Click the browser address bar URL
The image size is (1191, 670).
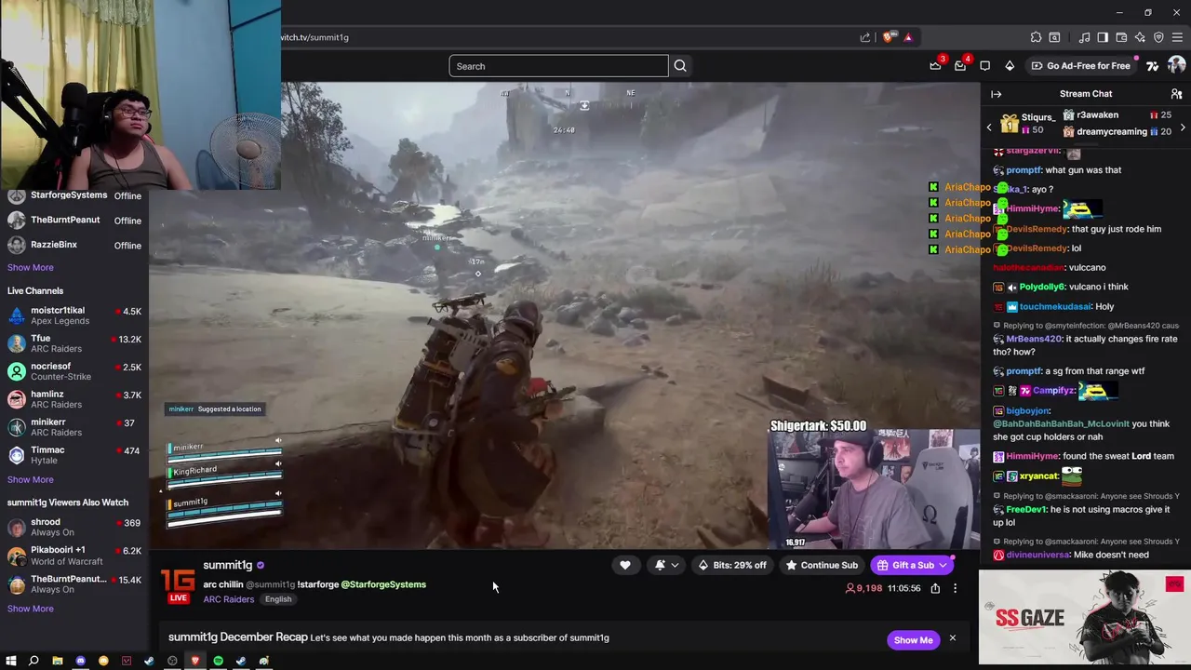(x=314, y=37)
